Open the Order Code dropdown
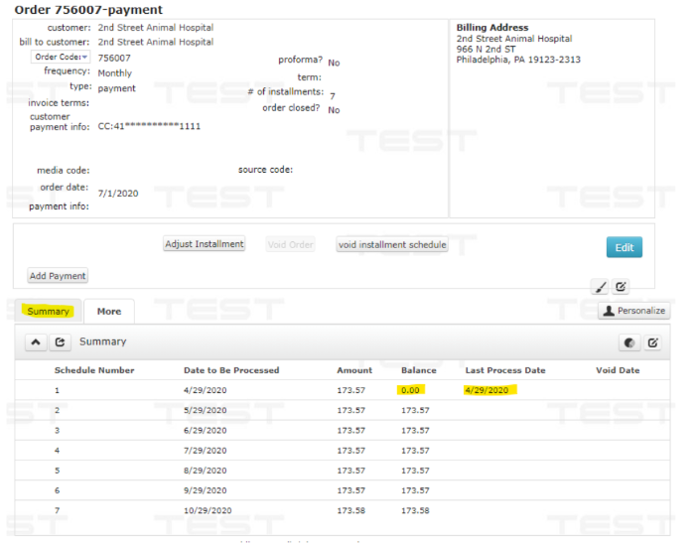The width and height of the screenshot is (698, 543). coord(60,58)
